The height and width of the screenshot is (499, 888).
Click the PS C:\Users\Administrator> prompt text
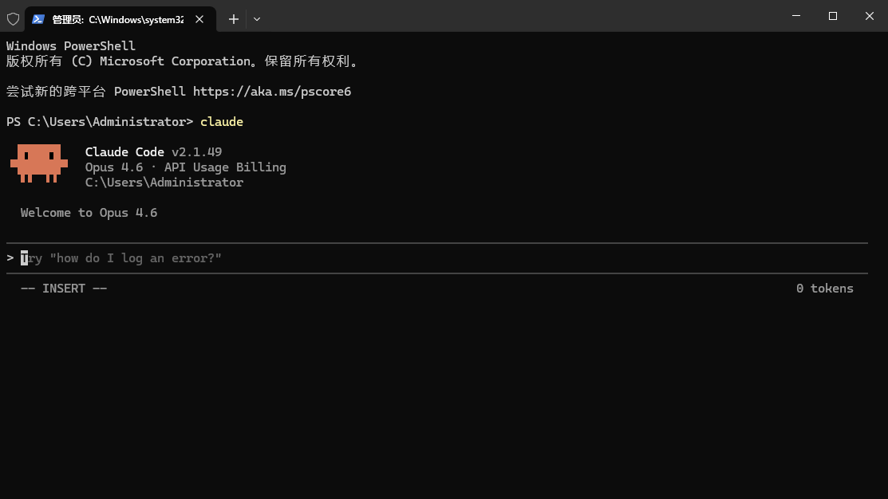(x=100, y=122)
